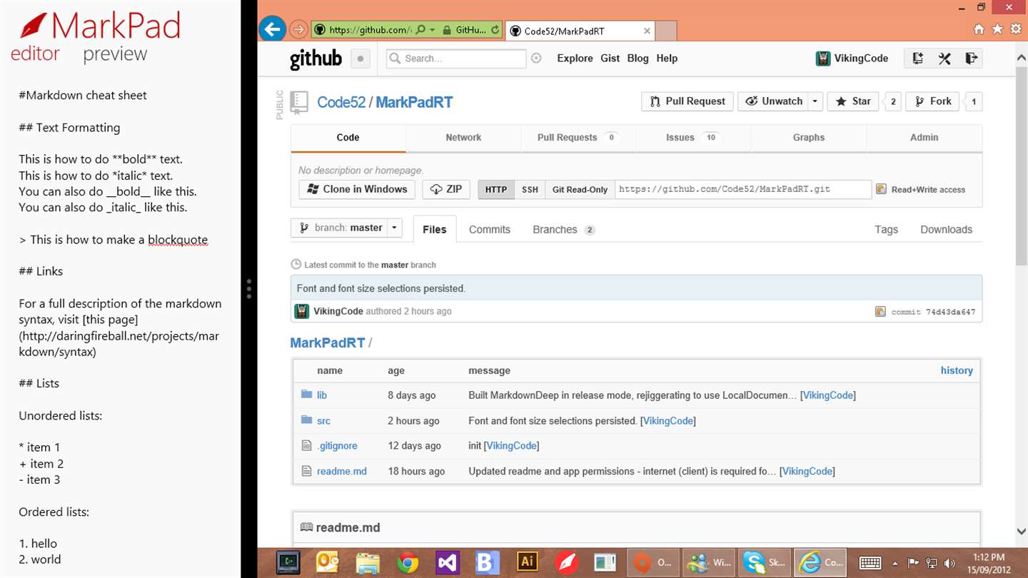Click the create new repository icon
This screenshot has height=578, width=1028.
pyautogui.click(x=917, y=59)
